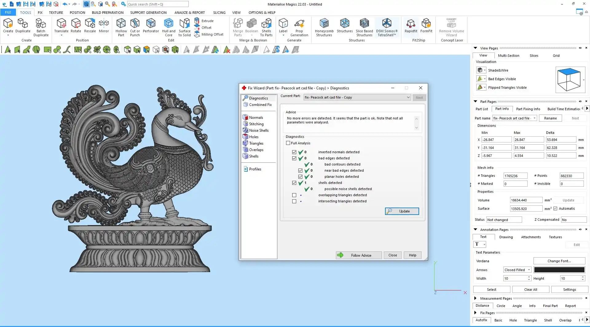Click the Quick search input field
This screenshot has height=327, width=590.
tap(158, 4)
